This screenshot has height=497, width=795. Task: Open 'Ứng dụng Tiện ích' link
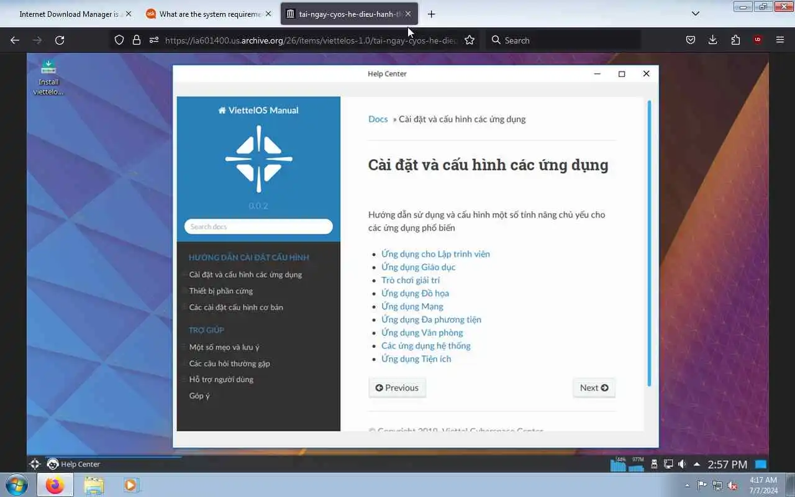416,358
